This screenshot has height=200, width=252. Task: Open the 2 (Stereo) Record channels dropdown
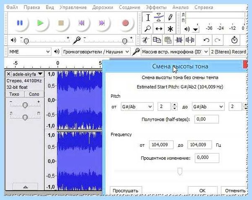228,52
